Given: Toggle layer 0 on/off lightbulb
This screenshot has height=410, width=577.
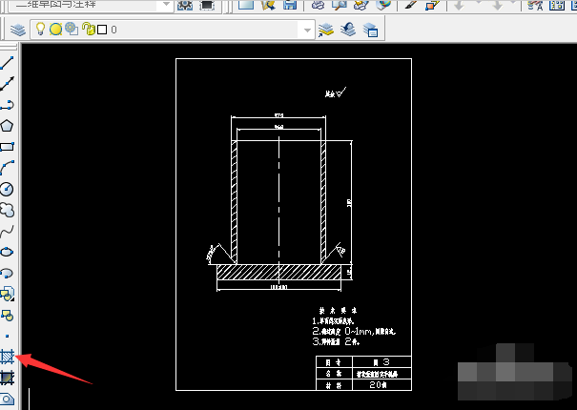Looking at the screenshot, I should 40,29.
